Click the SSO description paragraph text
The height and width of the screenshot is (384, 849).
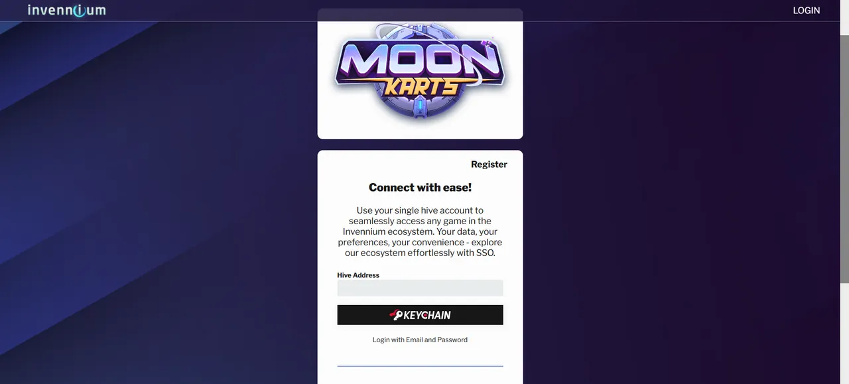pyautogui.click(x=420, y=231)
